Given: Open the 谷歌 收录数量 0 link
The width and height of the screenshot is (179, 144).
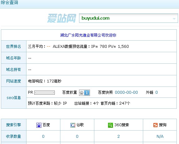Looking at the screenshot, I should pyautogui.click(x=77, y=136).
